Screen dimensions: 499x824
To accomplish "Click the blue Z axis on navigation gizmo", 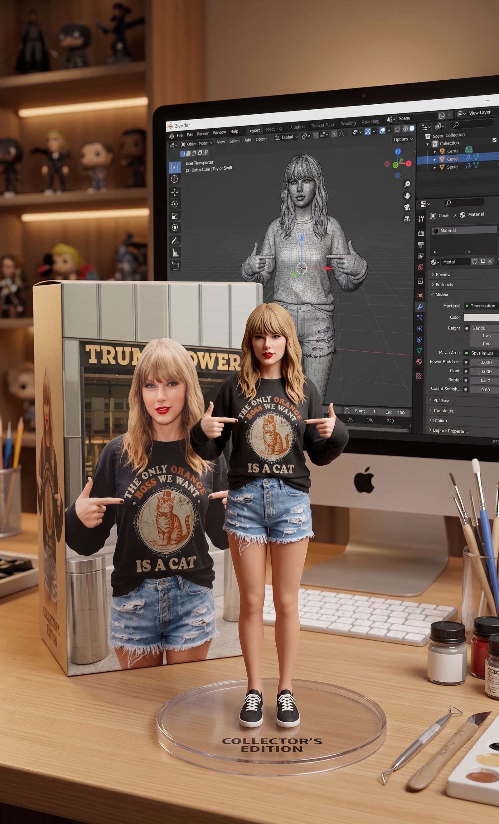I will pyautogui.click(x=398, y=151).
